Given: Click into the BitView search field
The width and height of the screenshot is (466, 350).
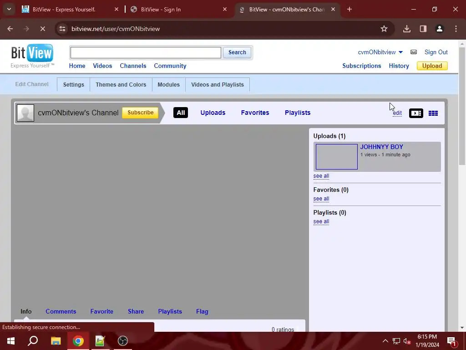Looking at the screenshot, I should tap(146, 53).
